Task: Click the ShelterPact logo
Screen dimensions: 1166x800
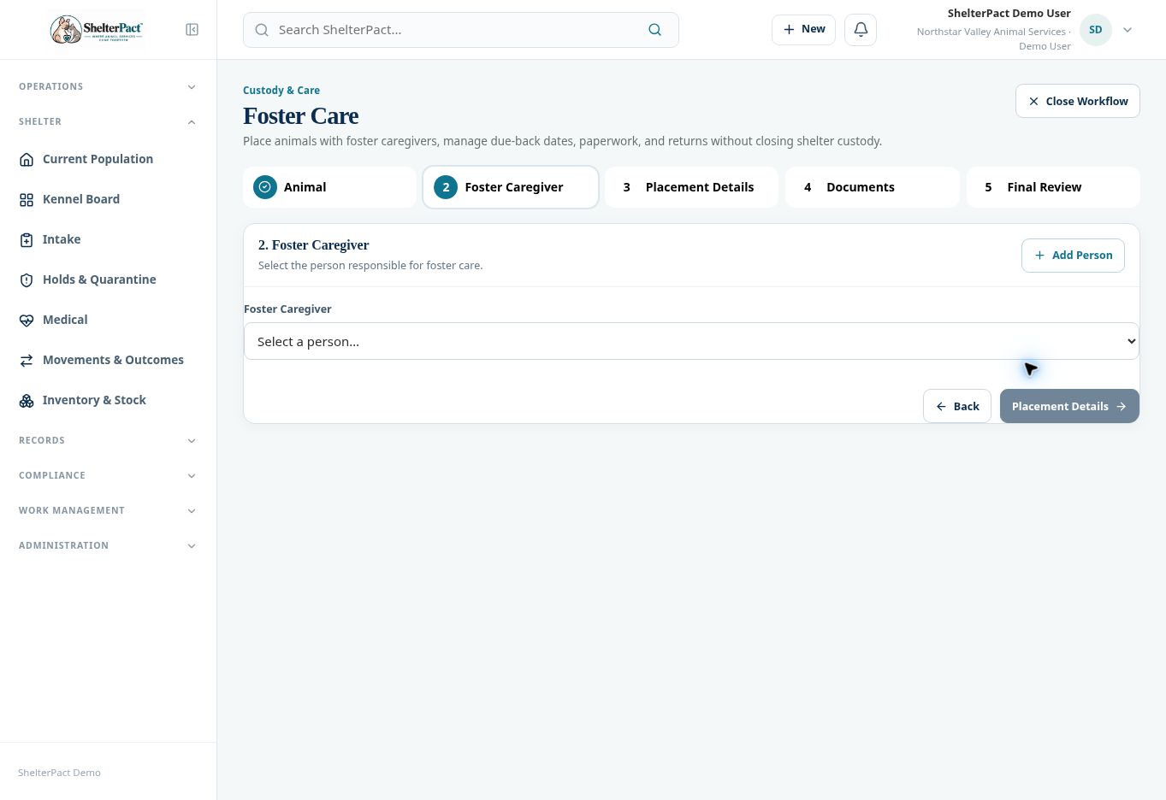Action: coord(96,30)
